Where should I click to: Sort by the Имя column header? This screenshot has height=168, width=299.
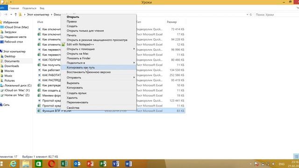(40, 22)
